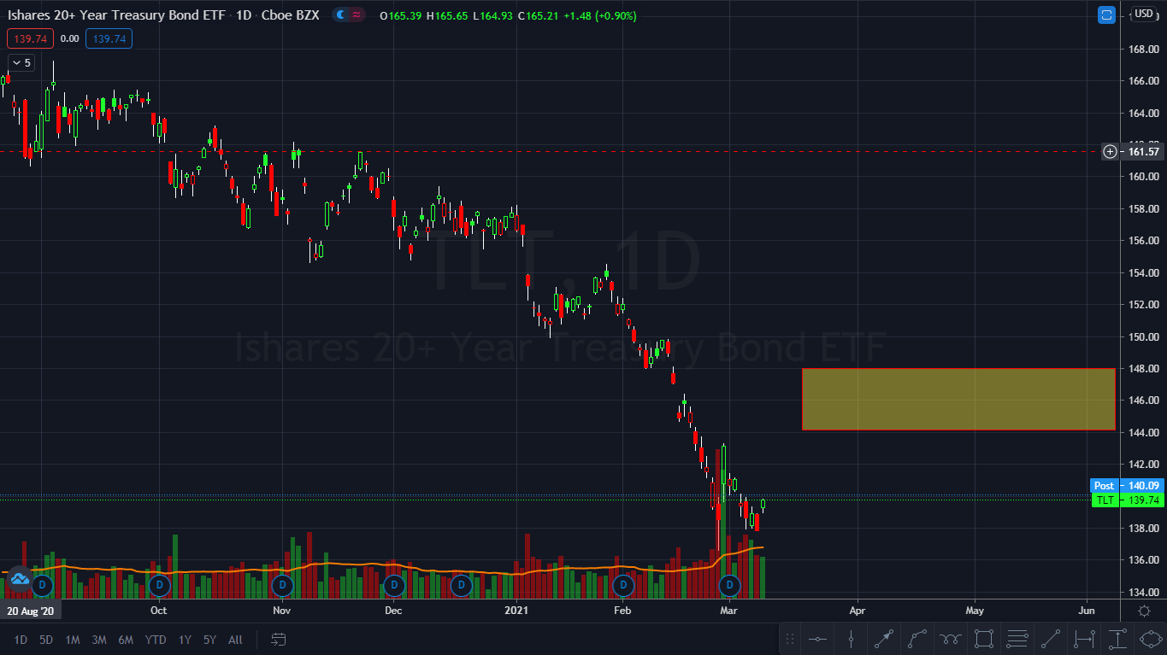Select the cyclic arcs pattern tool
Viewport: 1167px width, 655px height.
point(951,639)
